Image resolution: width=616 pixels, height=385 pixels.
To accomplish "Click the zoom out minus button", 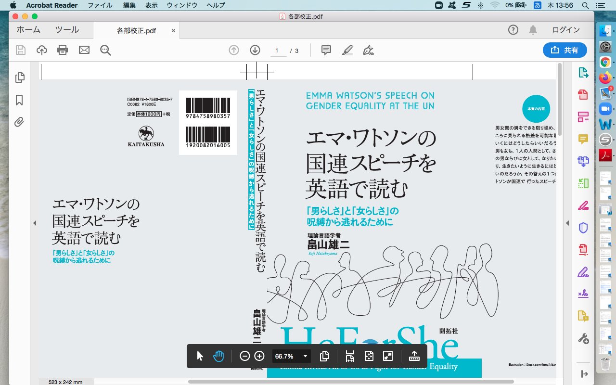I will [244, 356].
